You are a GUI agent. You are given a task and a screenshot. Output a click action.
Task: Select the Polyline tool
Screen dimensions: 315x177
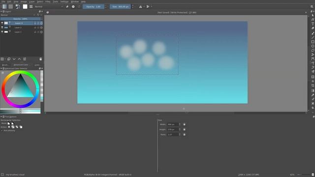click(313, 55)
